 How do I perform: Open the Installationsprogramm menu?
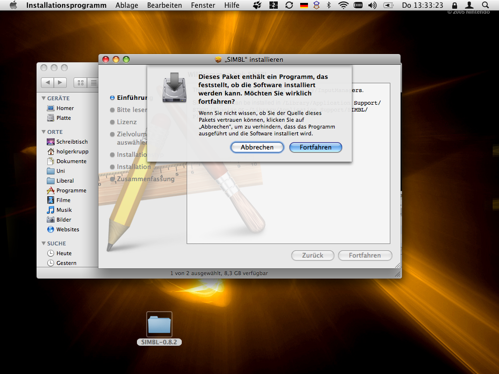pos(66,5)
